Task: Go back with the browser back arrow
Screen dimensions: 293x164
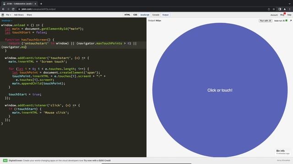Action: pos(3,9)
